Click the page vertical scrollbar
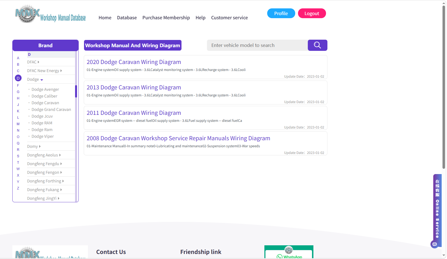The width and height of the screenshot is (447, 259). 444,87
